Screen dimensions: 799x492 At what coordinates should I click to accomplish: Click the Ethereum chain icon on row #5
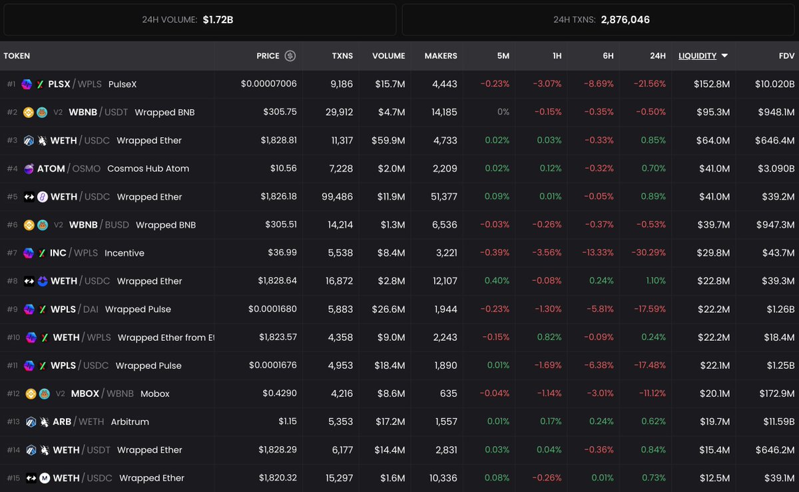point(29,196)
